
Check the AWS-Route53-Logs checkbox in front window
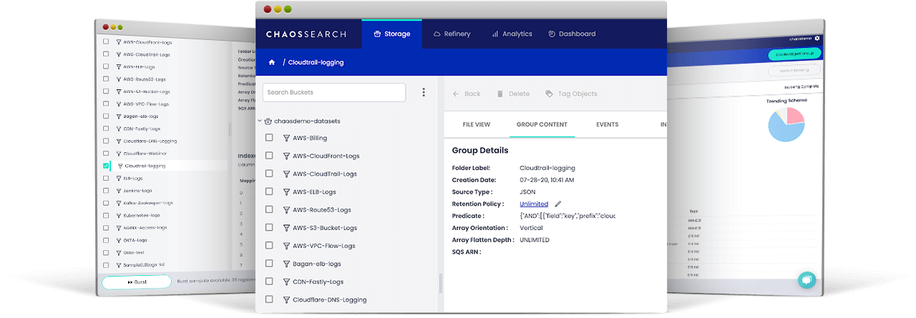point(269,210)
